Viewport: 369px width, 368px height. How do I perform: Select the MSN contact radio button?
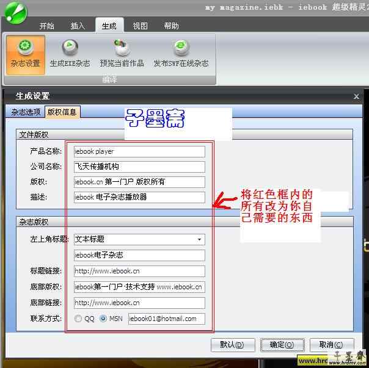click(103, 319)
